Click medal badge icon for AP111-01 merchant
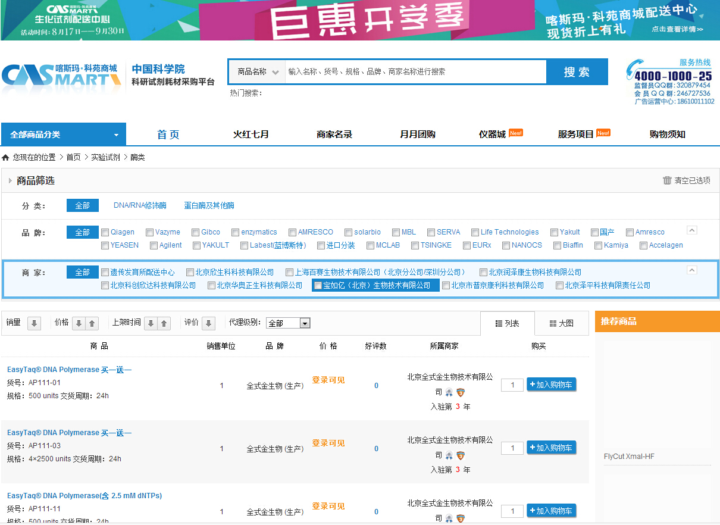 tap(449, 392)
